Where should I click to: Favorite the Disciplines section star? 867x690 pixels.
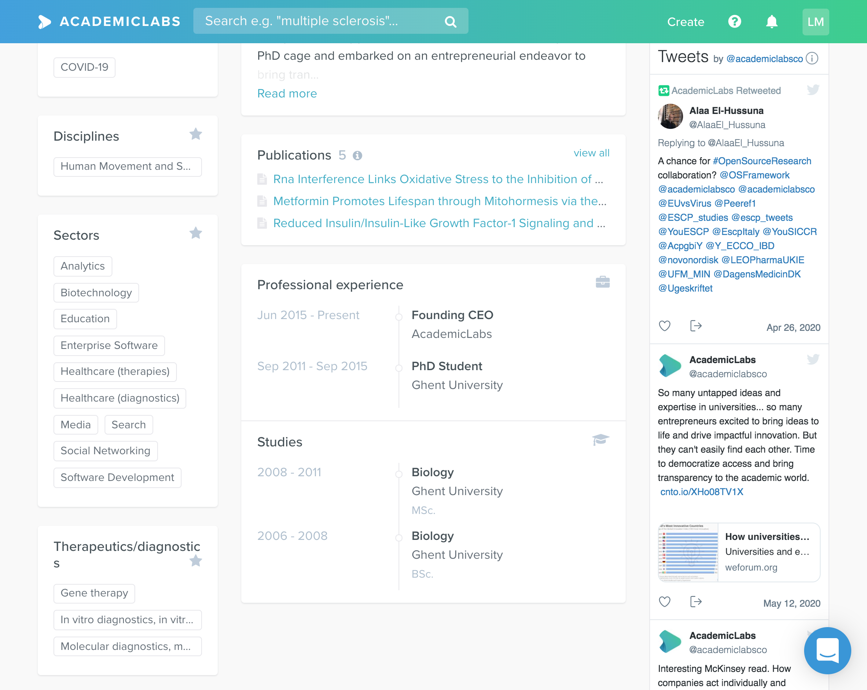(196, 134)
